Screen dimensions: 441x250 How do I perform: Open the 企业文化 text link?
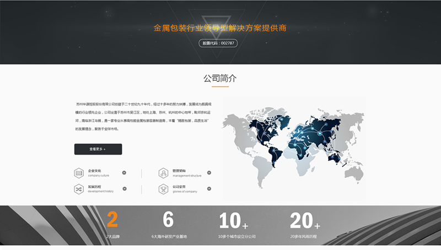(x=94, y=171)
